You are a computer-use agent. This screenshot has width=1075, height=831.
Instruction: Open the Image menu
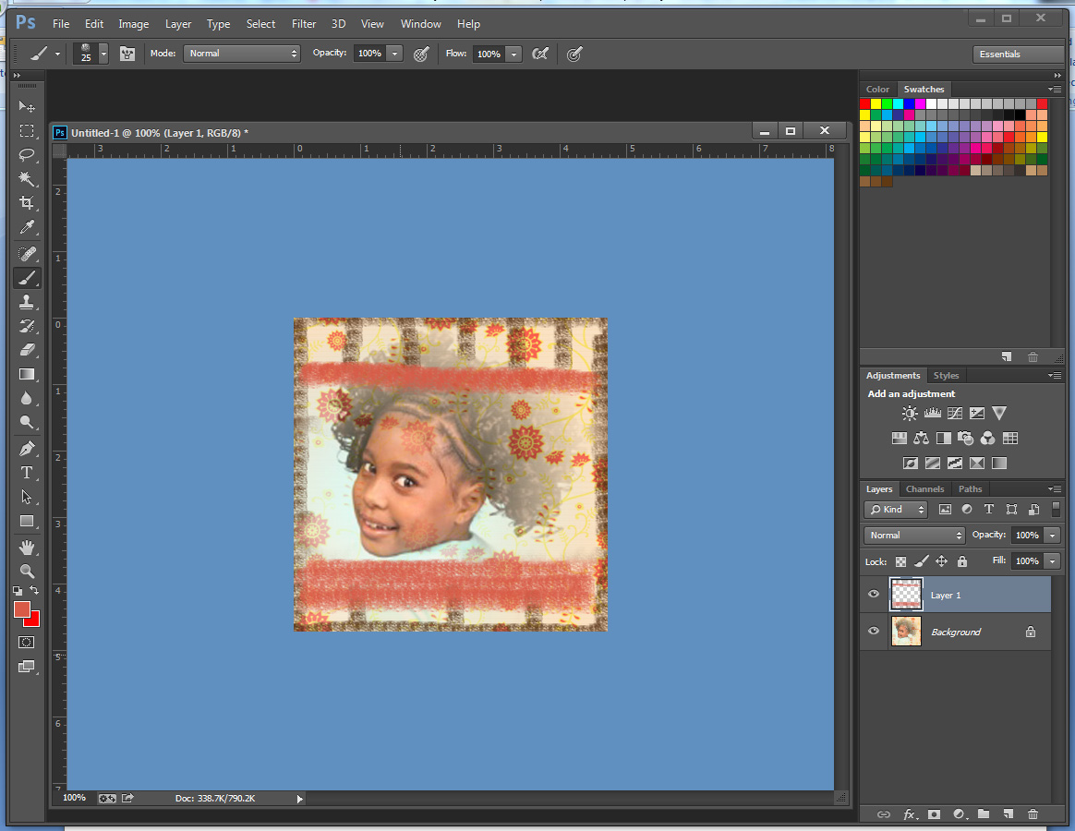coord(134,24)
